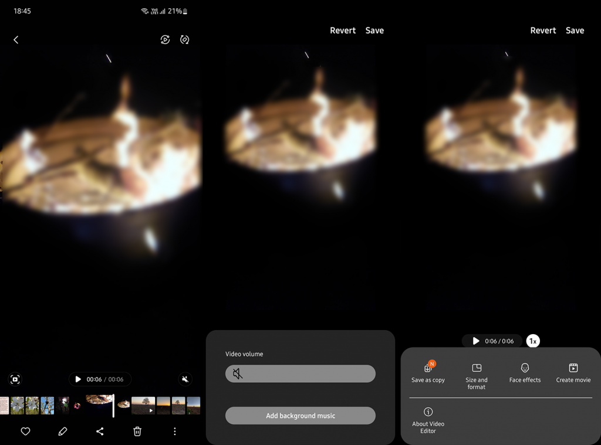Tap the auto-rotate screen icon
The image size is (601, 445).
pos(185,40)
